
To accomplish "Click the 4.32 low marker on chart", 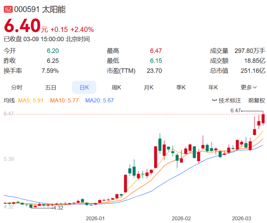I will 58,208.
